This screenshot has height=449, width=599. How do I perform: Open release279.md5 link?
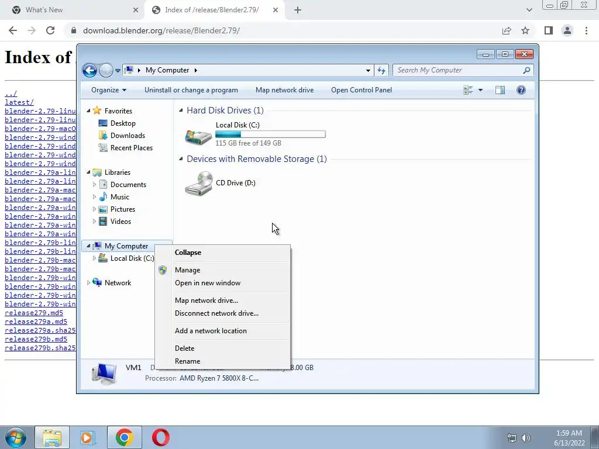[x=33, y=313]
